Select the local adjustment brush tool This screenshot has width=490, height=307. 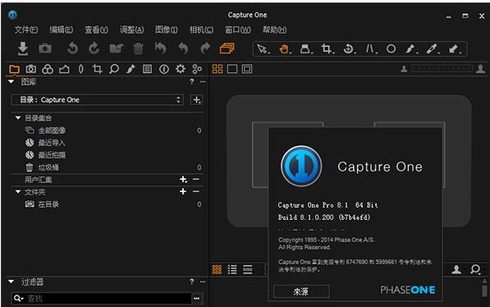click(x=411, y=49)
